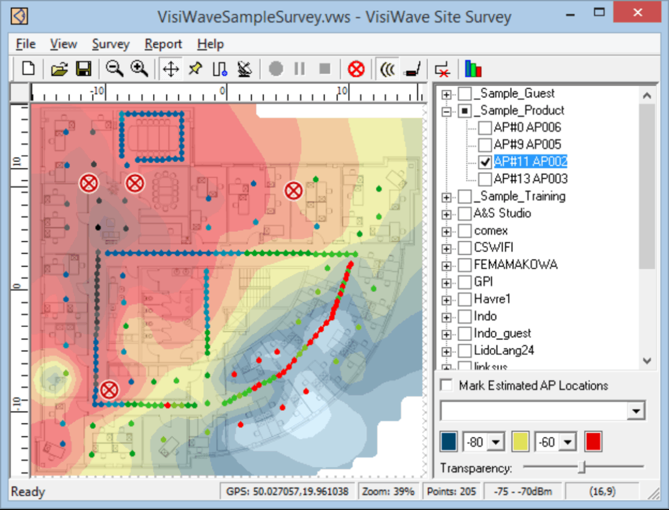This screenshot has height=510, width=669.
Task: Activate the pushpin survey point tool
Action: [x=195, y=69]
